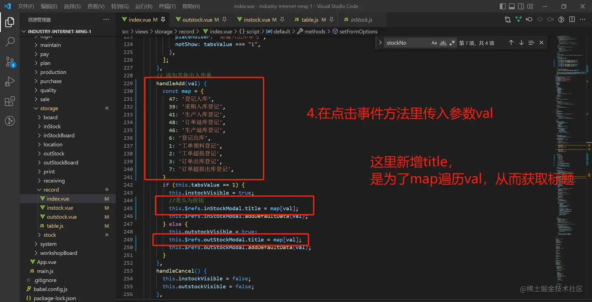
Task: Collapse INDUSTRY-INTERNET-MNG-1 root folder
Action: point(60,31)
